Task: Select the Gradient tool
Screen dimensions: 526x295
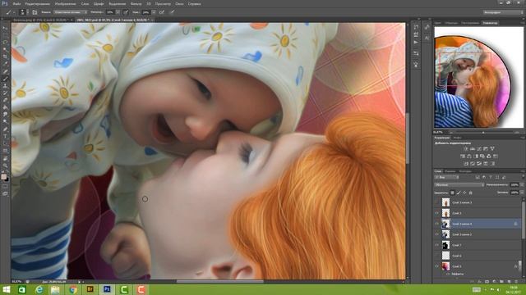Action: (x=5, y=107)
